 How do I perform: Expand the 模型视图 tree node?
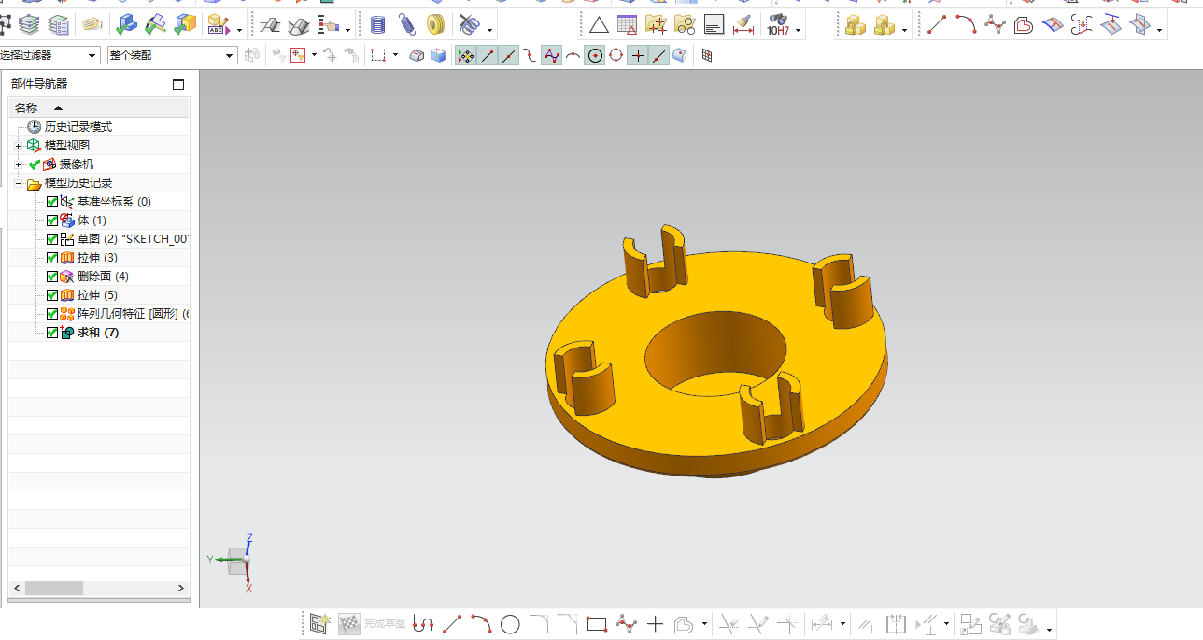click(x=18, y=146)
